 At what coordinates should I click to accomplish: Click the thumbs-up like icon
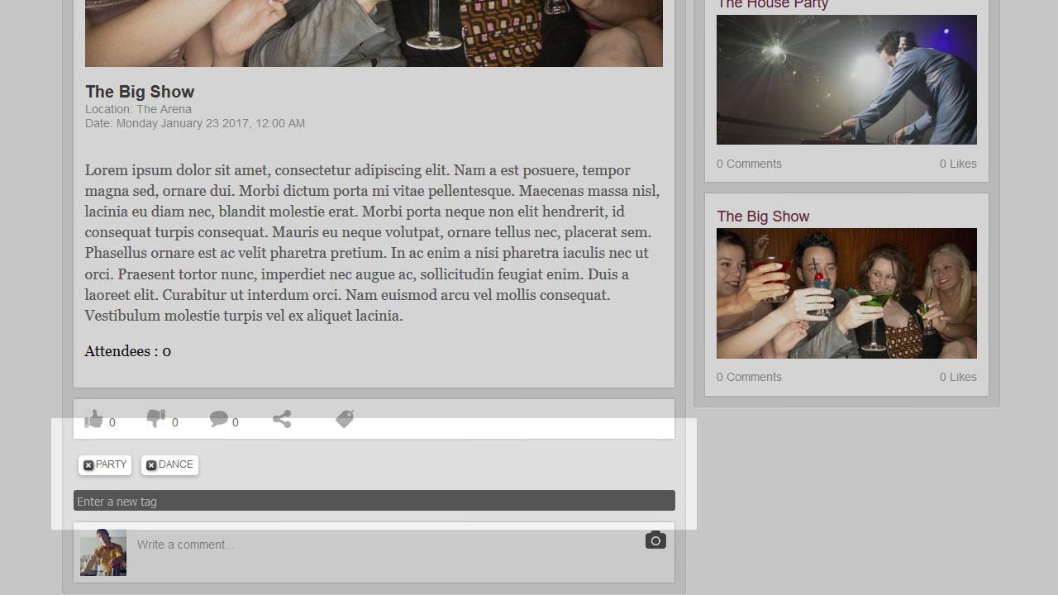tap(94, 419)
